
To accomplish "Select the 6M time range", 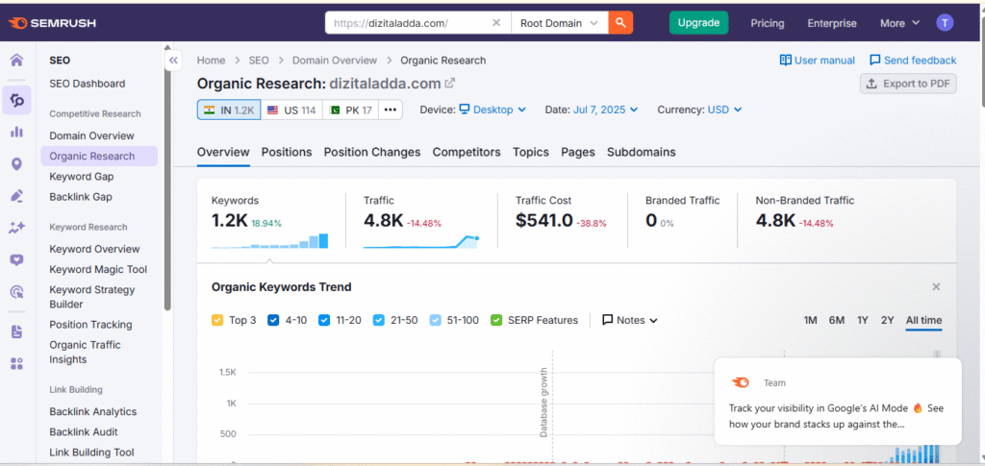I will click(x=836, y=321).
